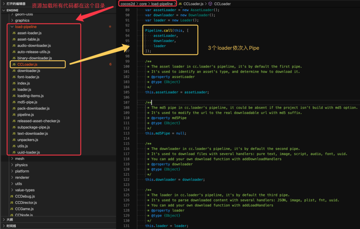Click the JS icon beside md5-pipe.js

[14, 102]
